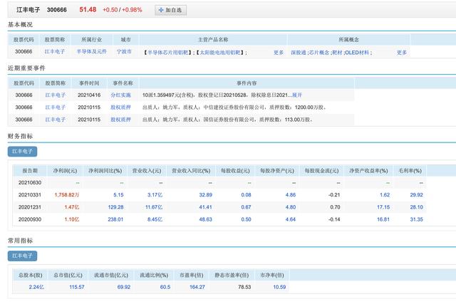The image size is (456, 304).
Task: Open 股权质押 link for 国信证券 pledge row
Action: 120,120
